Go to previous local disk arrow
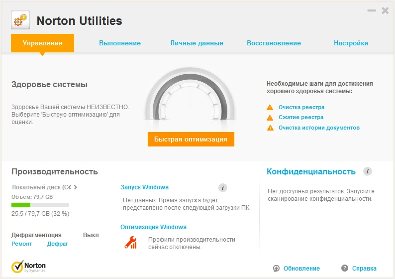Image resolution: width=395 pixels, height=279 pixels. pyautogui.click(x=70, y=187)
